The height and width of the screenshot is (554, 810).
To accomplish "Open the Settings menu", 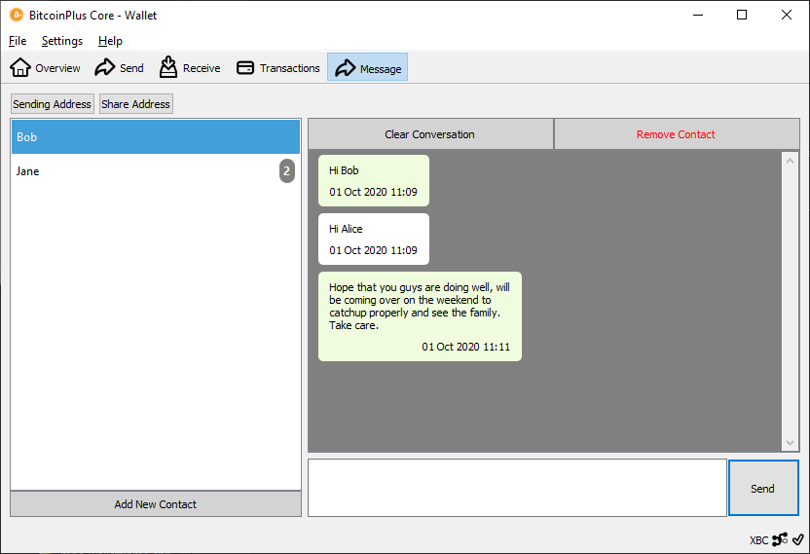I will (x=62, y=41).
